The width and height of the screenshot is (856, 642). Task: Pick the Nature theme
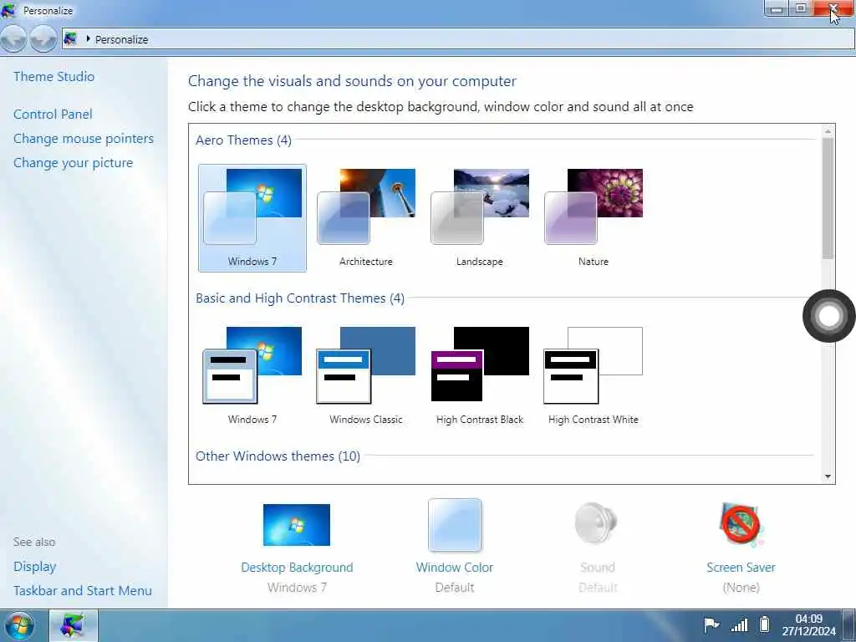click(x=594, y=218)
